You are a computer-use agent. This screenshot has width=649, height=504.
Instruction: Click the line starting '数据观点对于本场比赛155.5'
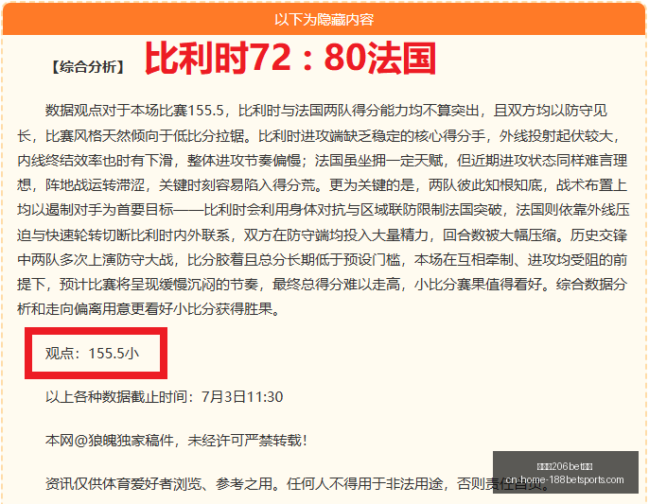(326, 111)
